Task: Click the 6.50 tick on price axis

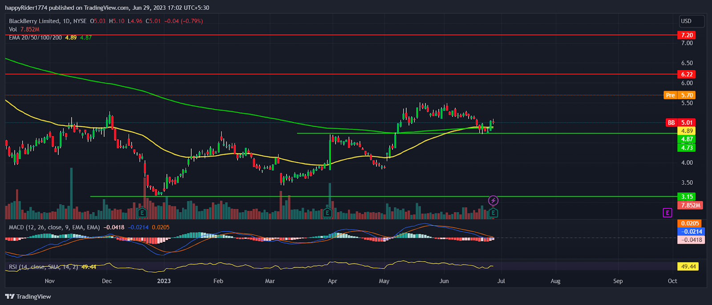Action: (x=687, y=63)
